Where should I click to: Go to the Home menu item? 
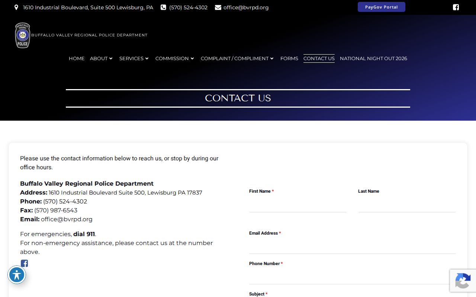pyautogui.click(x=77, y=59)
